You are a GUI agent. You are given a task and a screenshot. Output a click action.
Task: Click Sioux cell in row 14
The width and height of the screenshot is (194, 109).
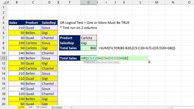pos(49,74)
